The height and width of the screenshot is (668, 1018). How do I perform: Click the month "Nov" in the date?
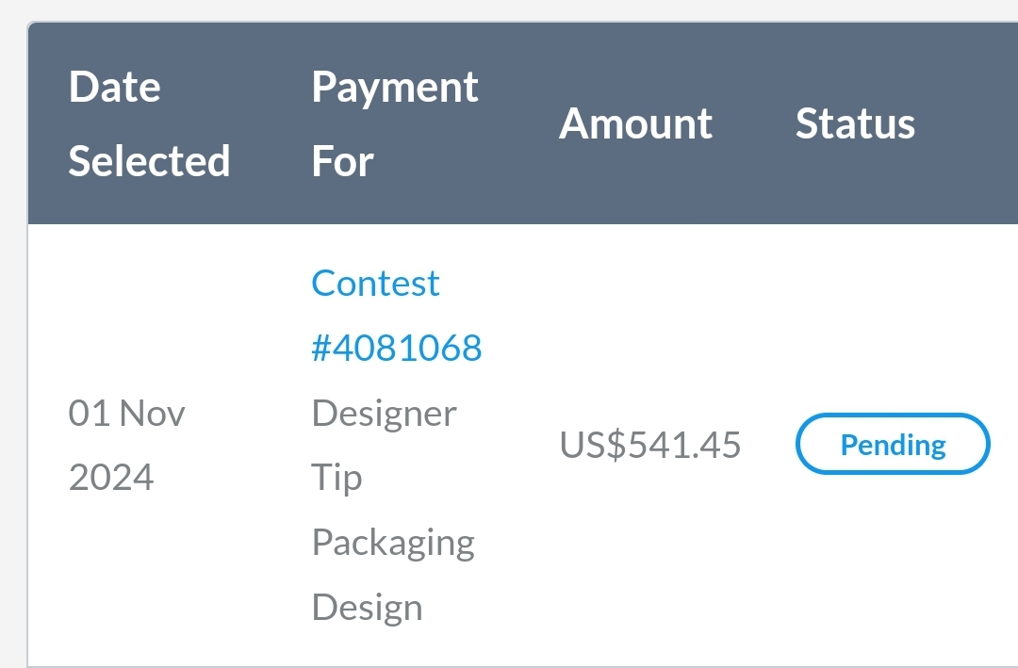tap(153, 413)
